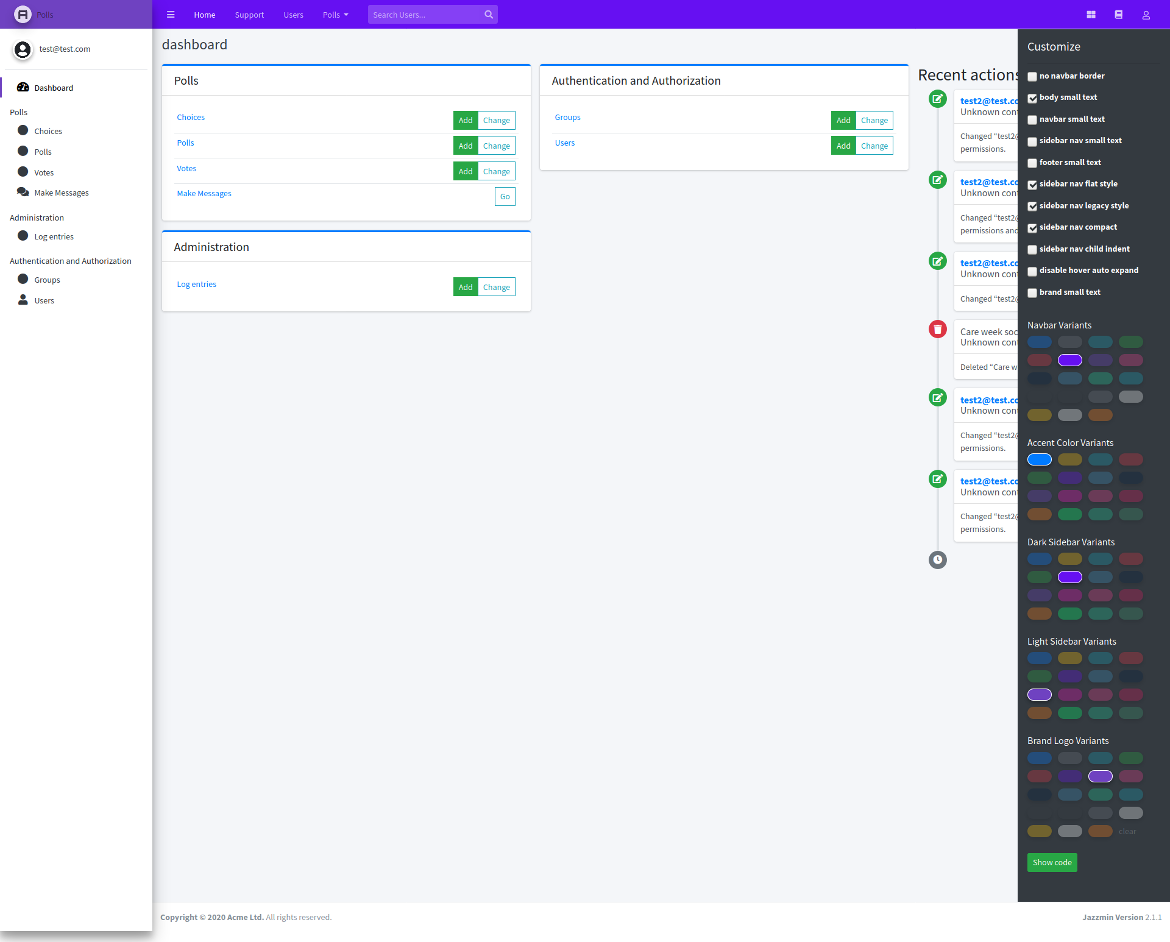Screen dimensions: 1170x942
Task: Click the Choices link in Polls section
Action: (x=190, y=116)
